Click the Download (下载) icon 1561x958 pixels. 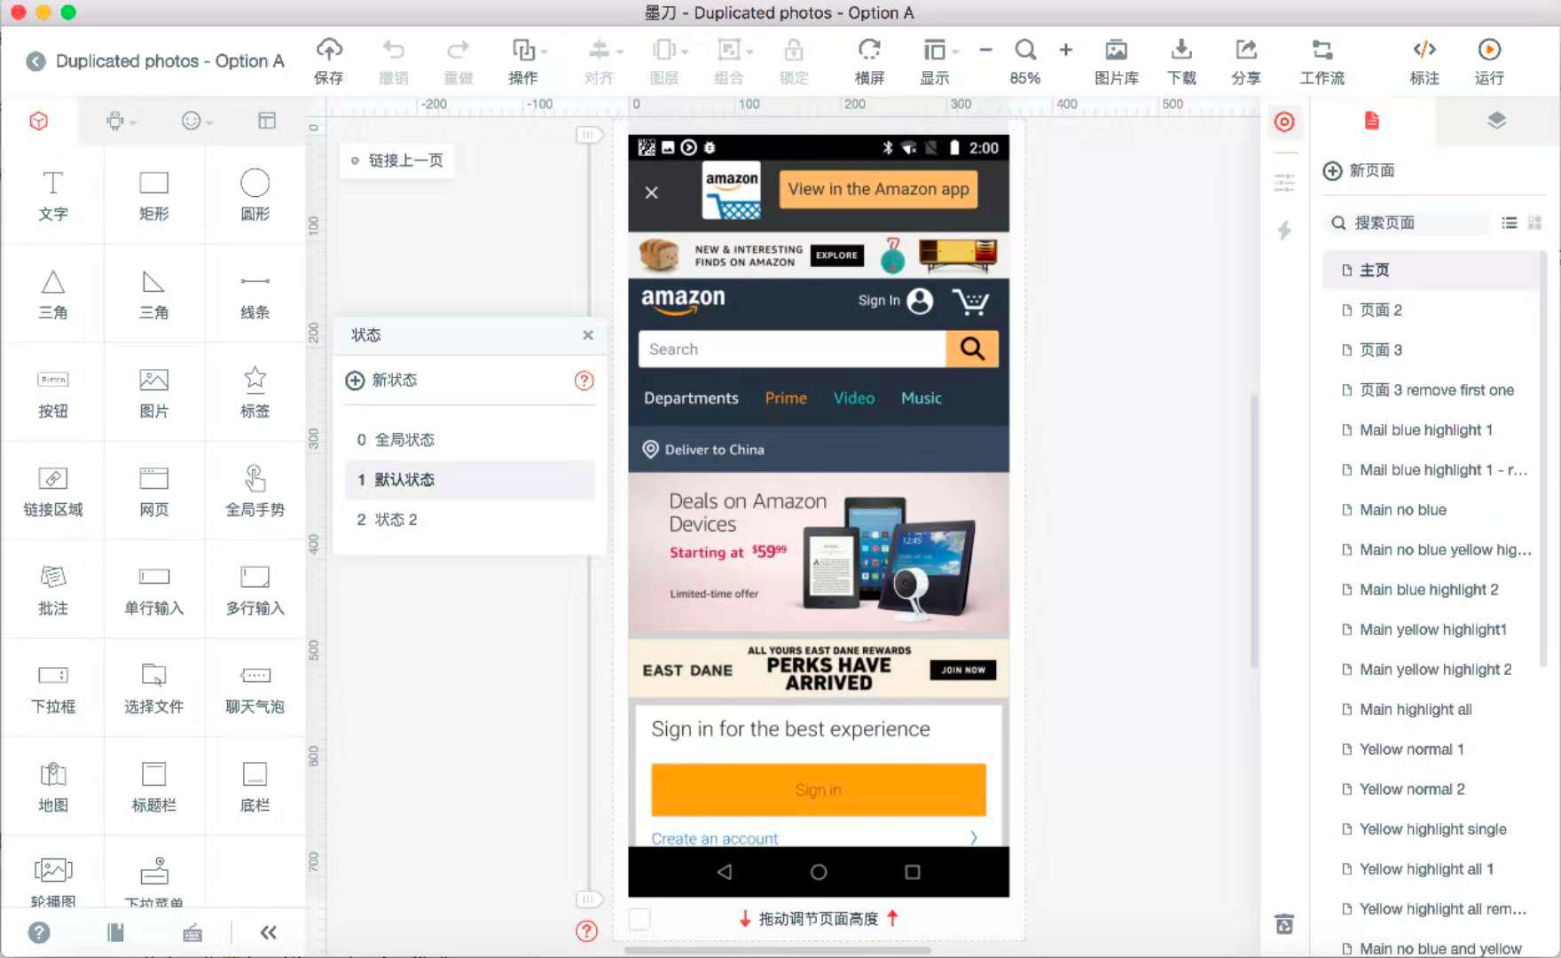[1181, 59]
